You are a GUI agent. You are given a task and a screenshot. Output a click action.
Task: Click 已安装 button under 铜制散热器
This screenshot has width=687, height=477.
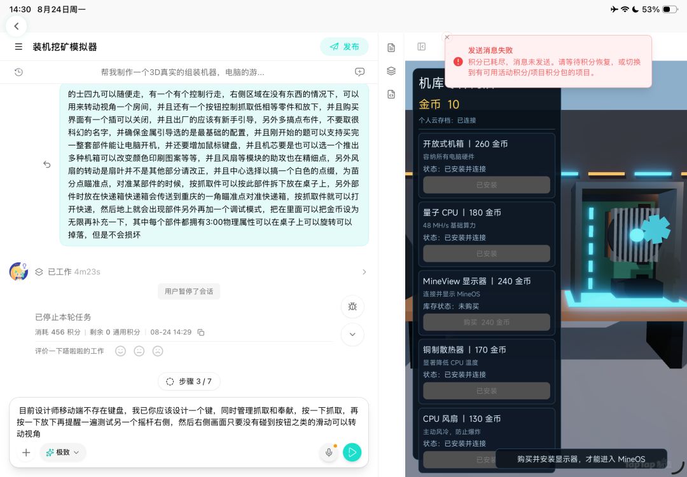tap(487, 391)
